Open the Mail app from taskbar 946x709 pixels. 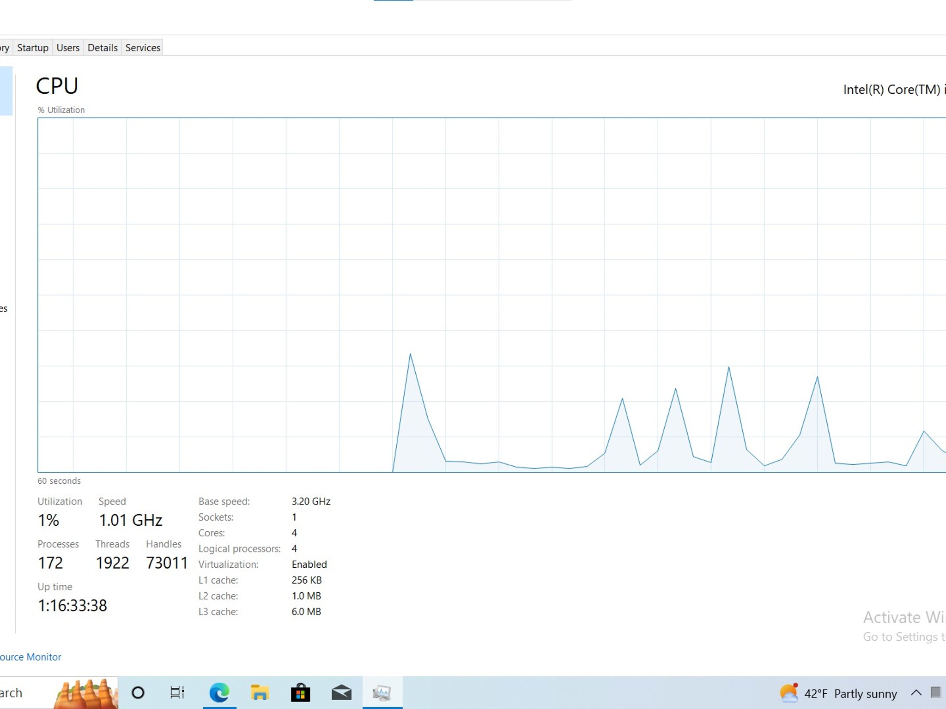(341, 692)
